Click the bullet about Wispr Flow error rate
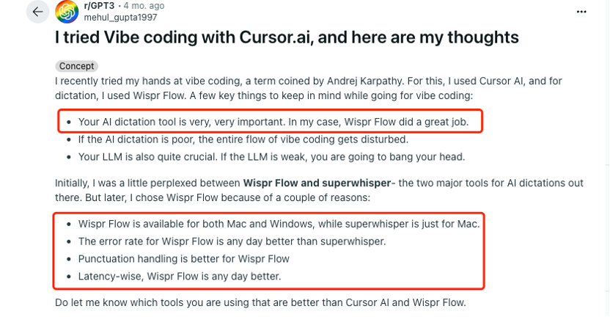Screen dimensions: 610x317 tap(232, 241)
